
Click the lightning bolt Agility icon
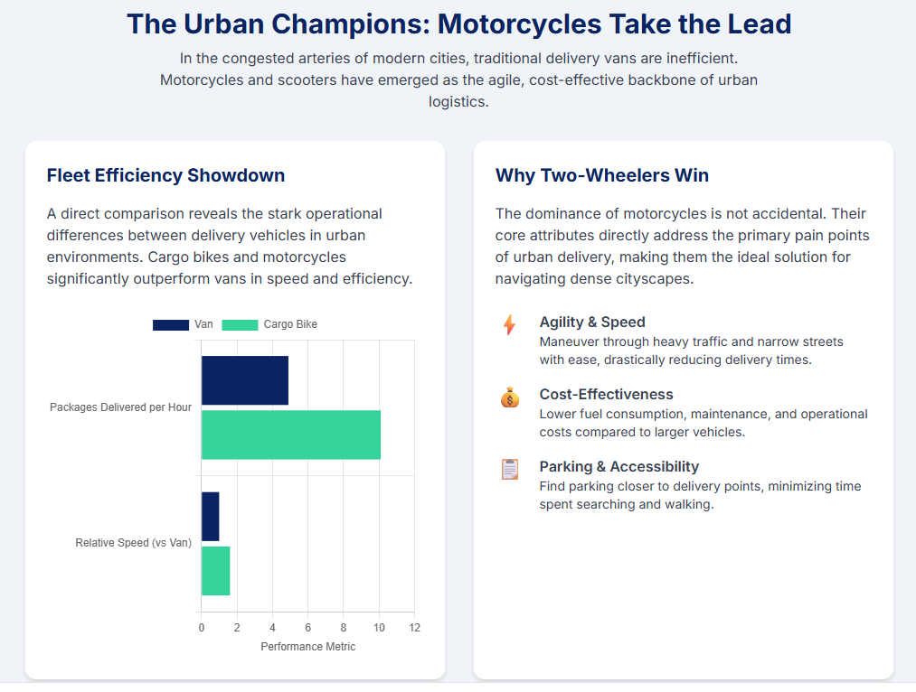[x=509, y=325]
